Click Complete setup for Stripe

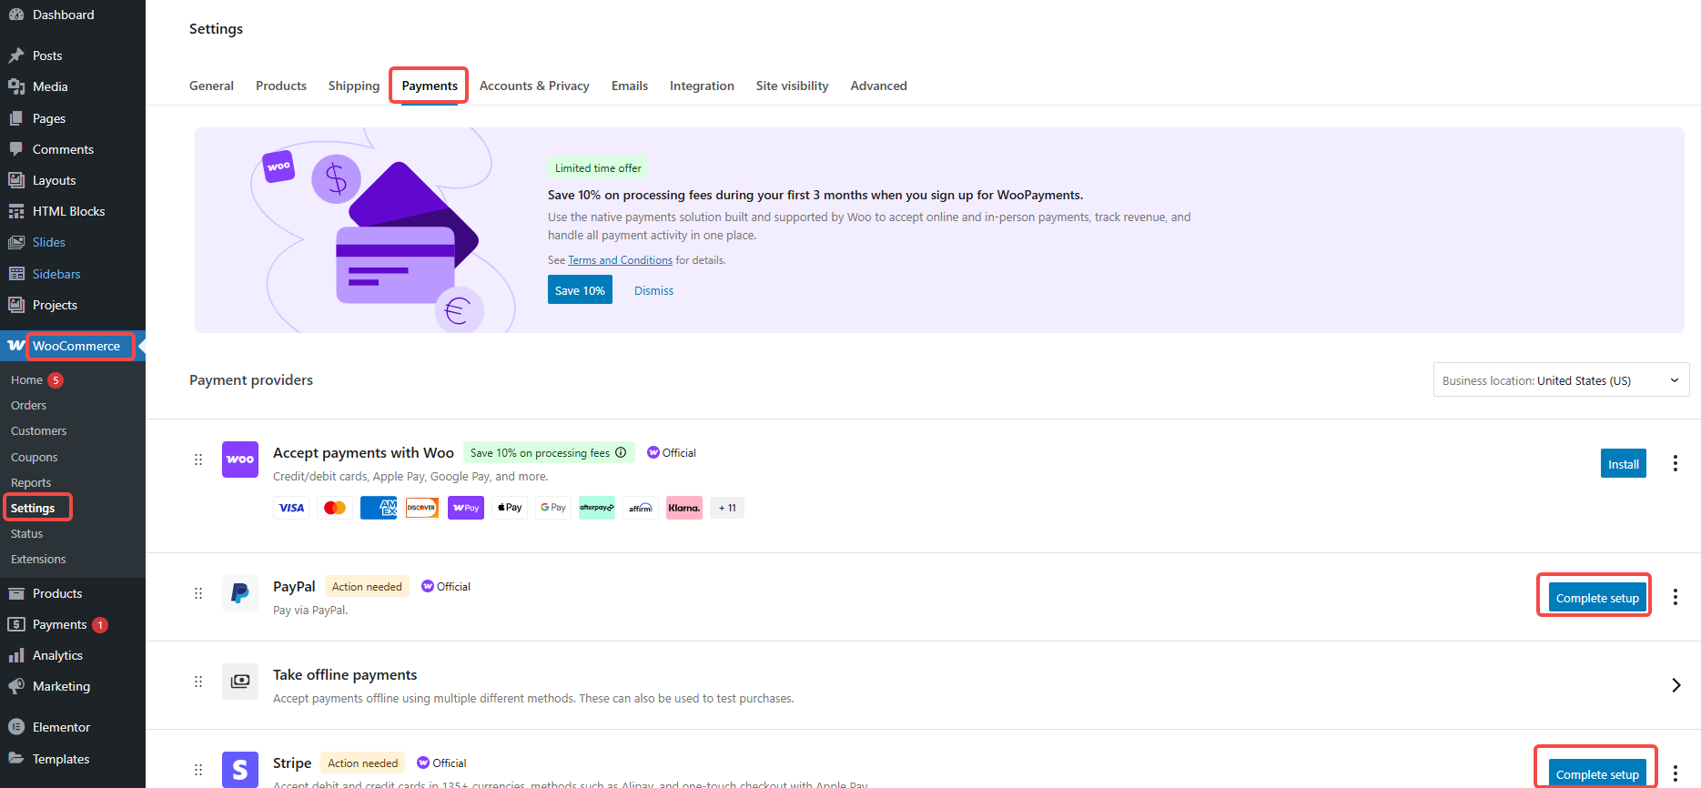point(1596,773)
